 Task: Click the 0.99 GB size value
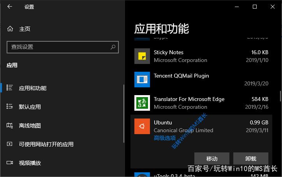[259, 123]
